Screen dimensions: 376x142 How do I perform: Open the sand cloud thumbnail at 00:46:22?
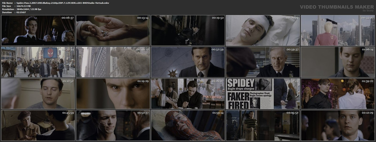pyautogui.click(x=113, y=62)
